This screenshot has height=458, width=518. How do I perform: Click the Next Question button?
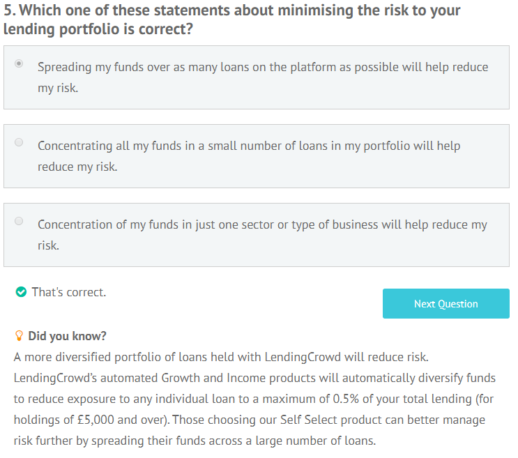(445, 303)
